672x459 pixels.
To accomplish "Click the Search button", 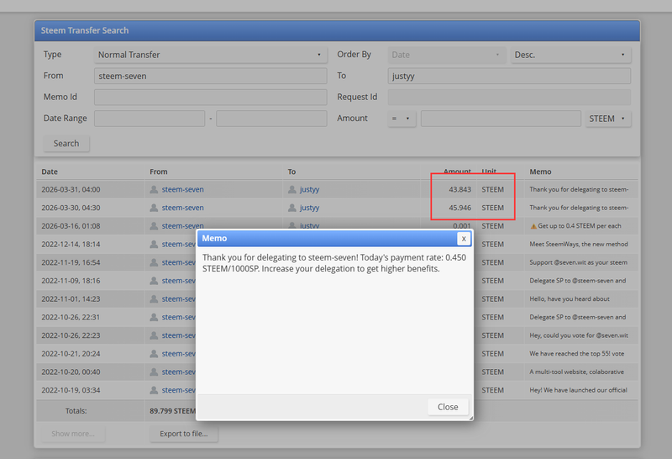I will [x=66, y=143].
